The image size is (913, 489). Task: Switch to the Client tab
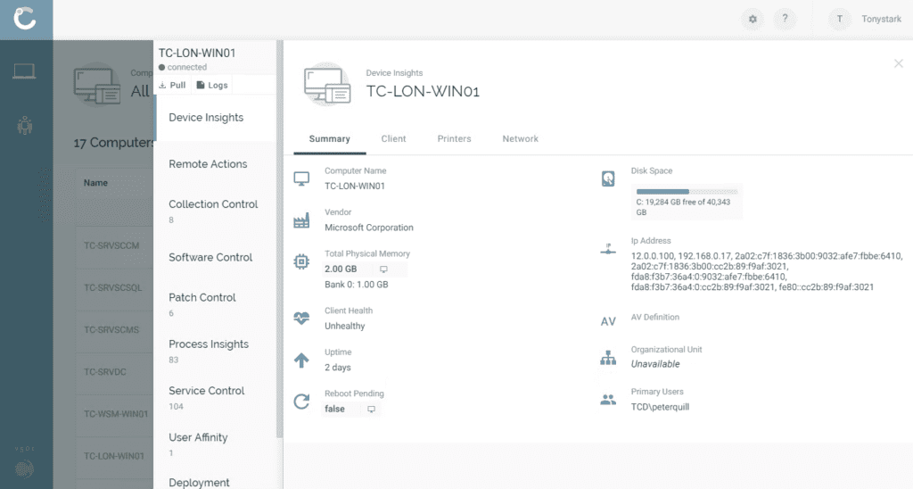tap(393, 138)
